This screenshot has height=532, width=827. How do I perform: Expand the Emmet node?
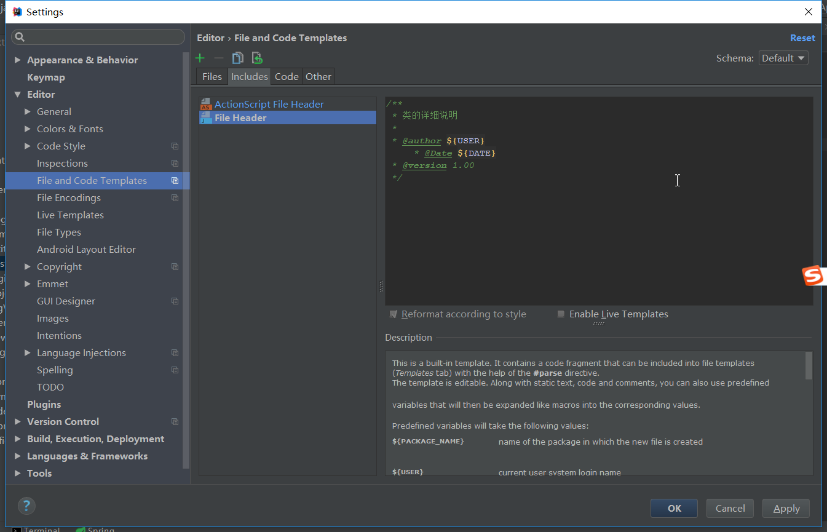pyautogui.click(x=27, y=284)
